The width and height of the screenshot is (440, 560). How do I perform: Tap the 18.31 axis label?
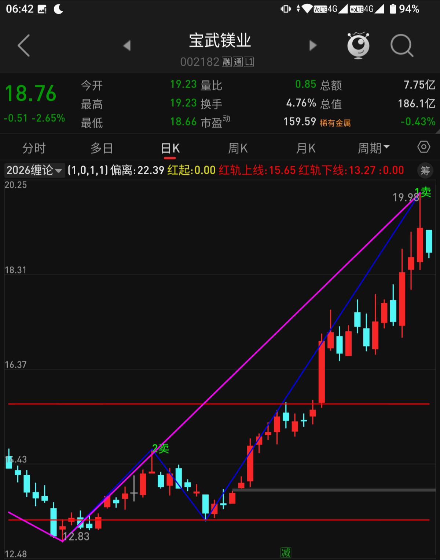[16, 270]
